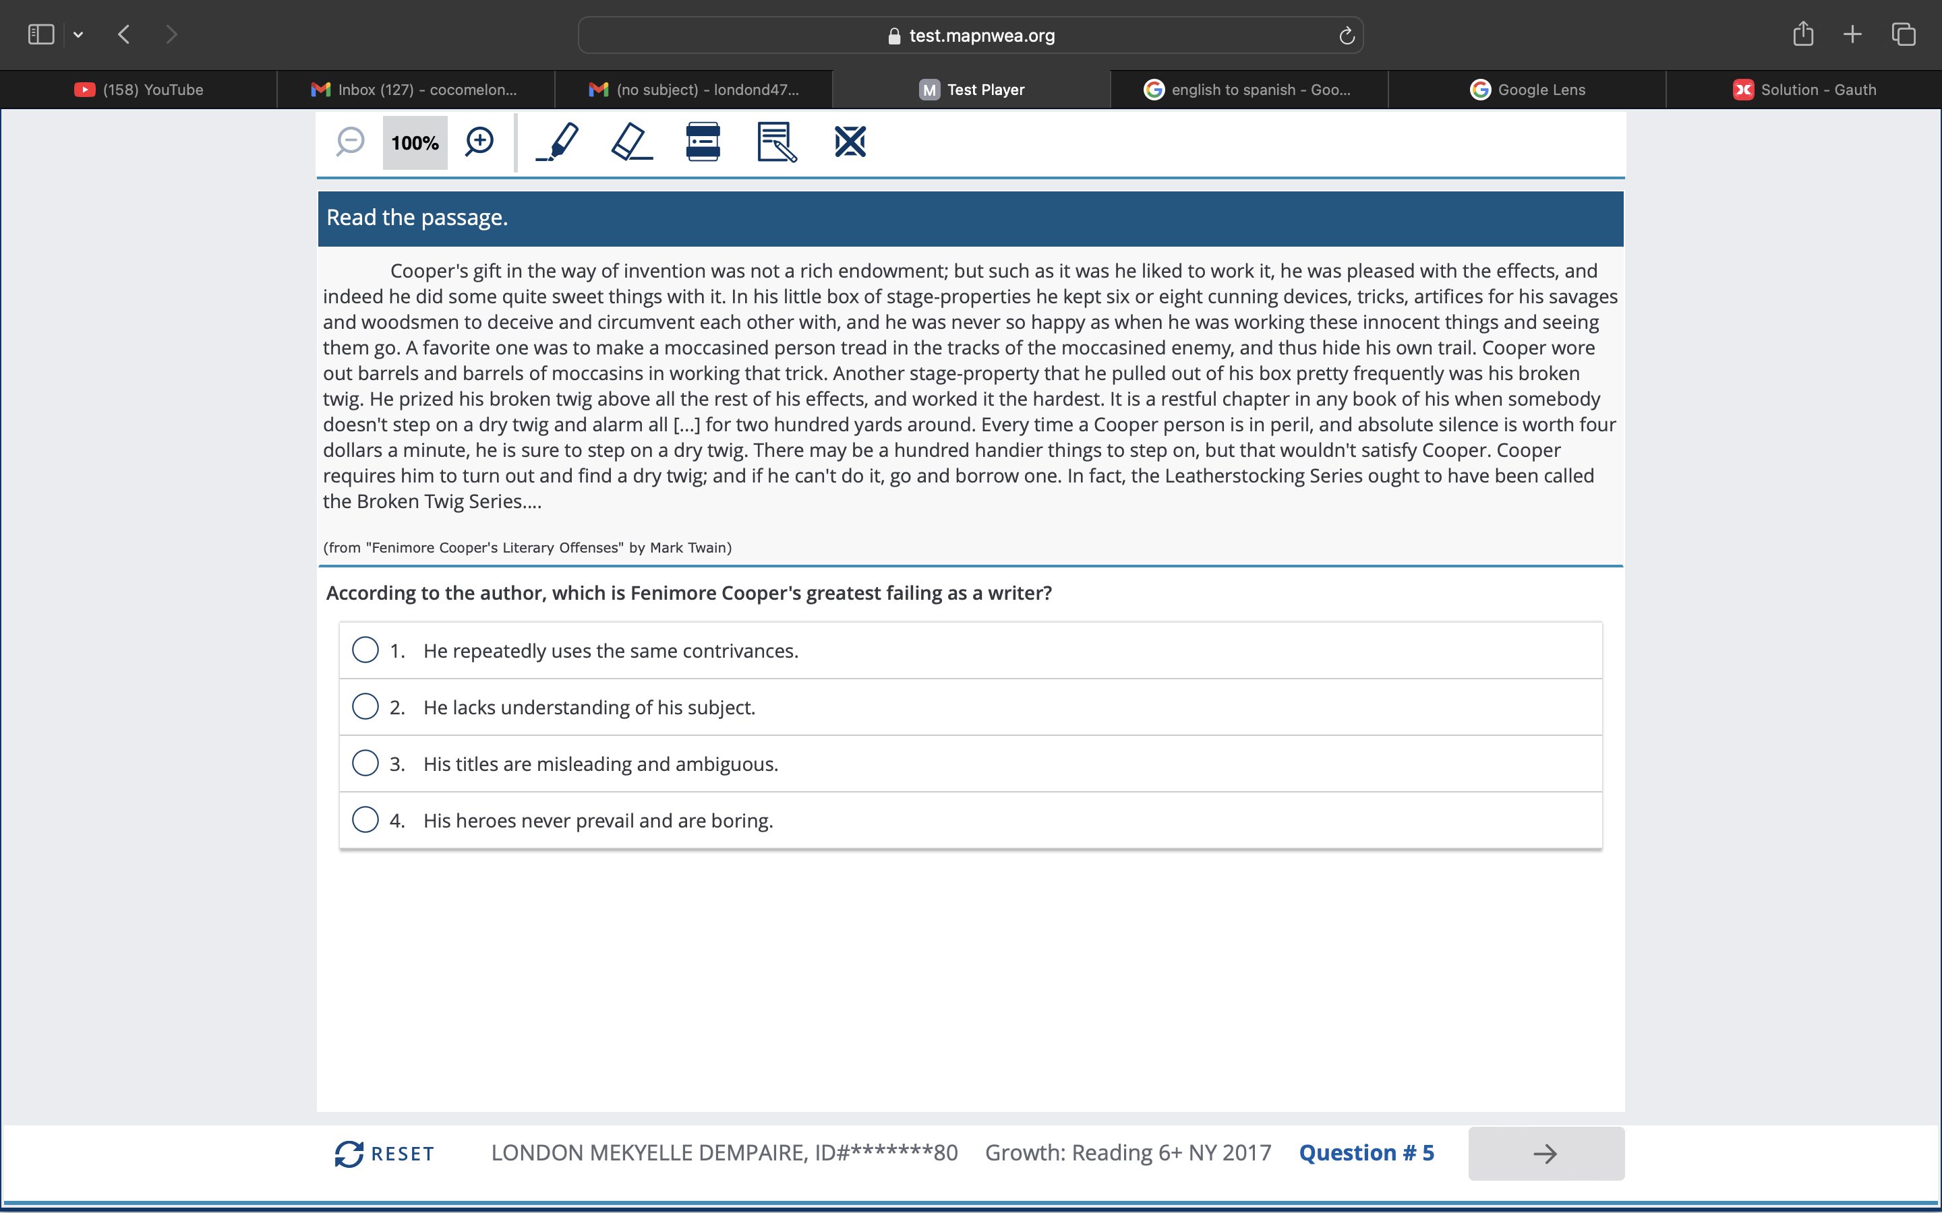
Task: Switch to the Inbox (127) Gmail tab
Action: click(x=415, y=90)
